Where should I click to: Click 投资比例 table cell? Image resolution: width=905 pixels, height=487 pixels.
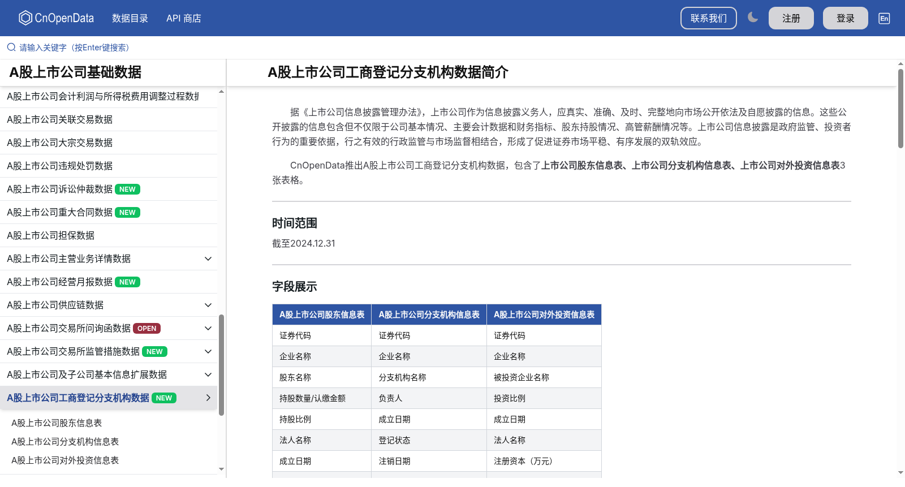pos(544,398)
